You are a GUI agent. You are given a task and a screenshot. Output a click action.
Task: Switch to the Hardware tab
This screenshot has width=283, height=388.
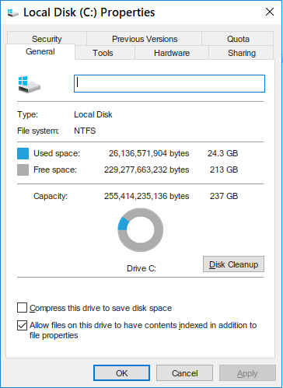172,53
